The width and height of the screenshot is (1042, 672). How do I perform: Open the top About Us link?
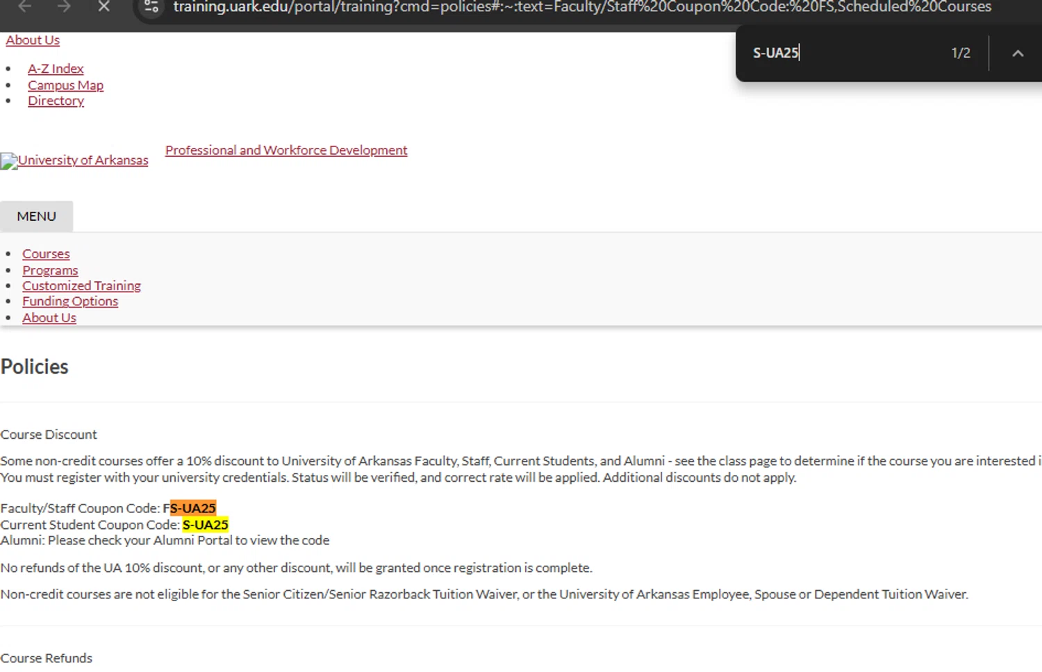[x=33, y=40]
